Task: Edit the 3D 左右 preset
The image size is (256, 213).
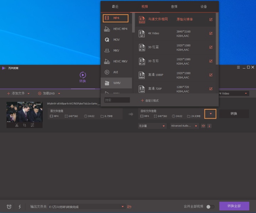Action: 211,61
